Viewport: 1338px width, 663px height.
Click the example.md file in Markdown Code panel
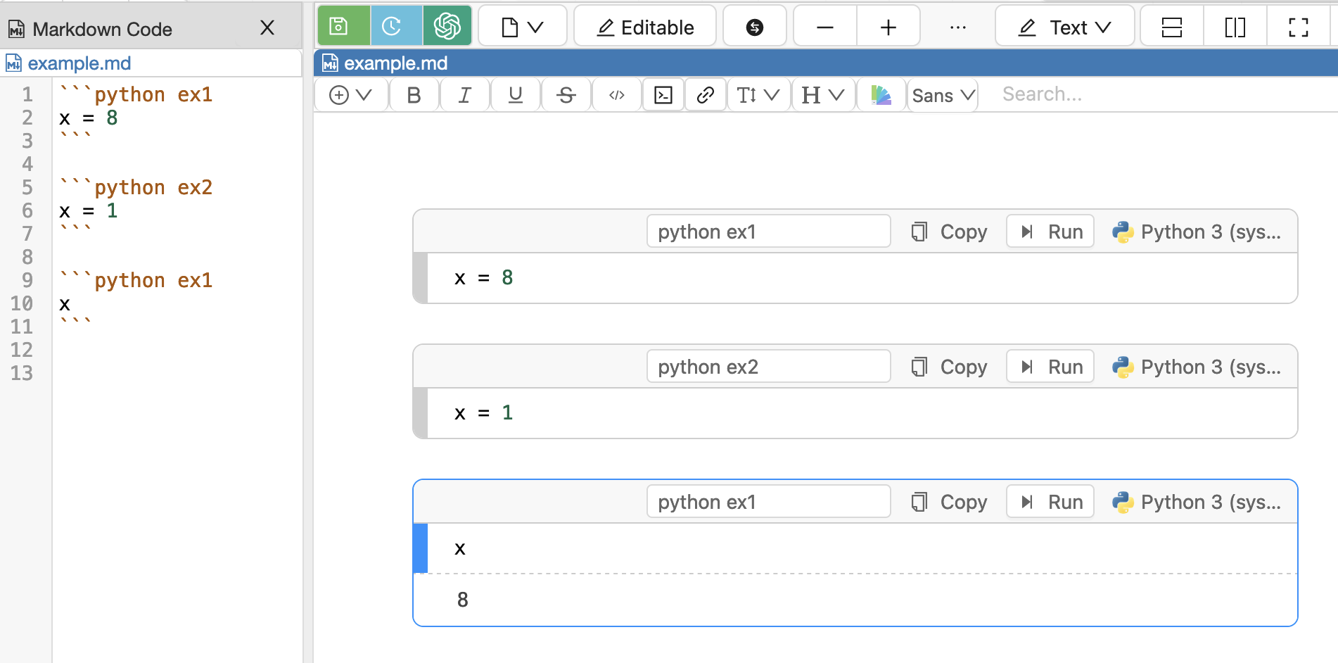point(79,63)
